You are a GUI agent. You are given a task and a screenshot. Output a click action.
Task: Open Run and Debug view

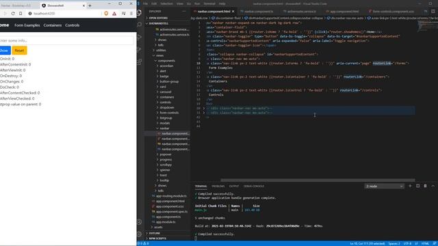pyautogui.click(x=140, y=37)
